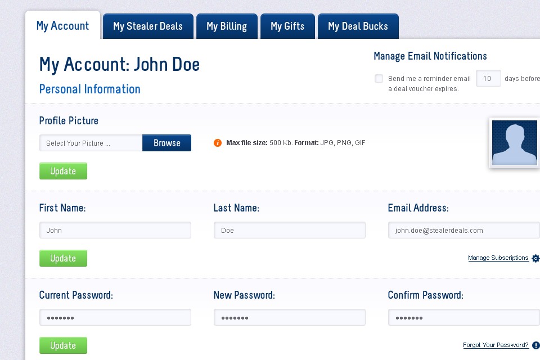Screen dimensions: 540x360
Task: Click the Browse button for profile picture
Action: 166,143
